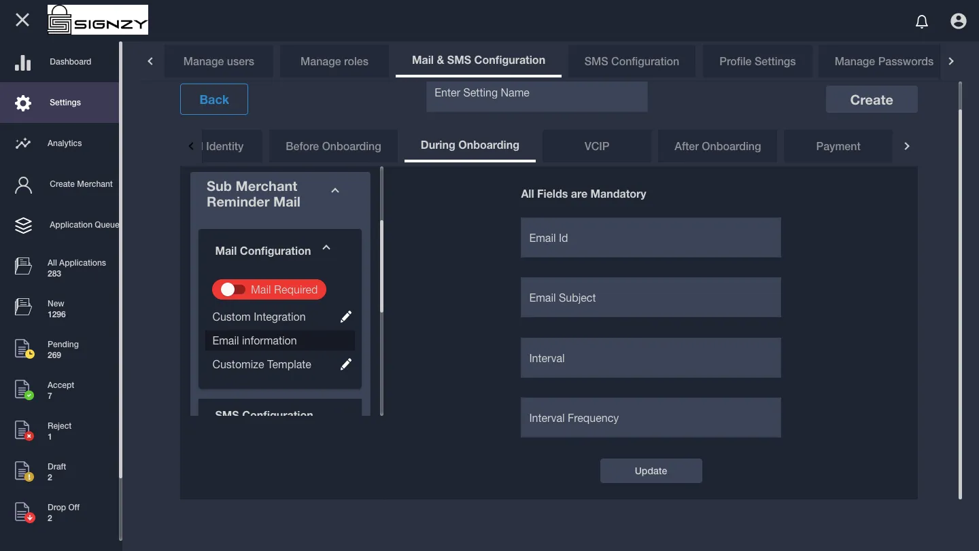Click the Signzy logo

pyautogui.click(x=98, y=20)
